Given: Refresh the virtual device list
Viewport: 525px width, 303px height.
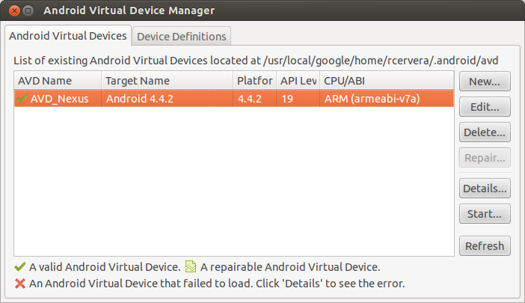Looking at the screenshot, I should click(485, 245).
